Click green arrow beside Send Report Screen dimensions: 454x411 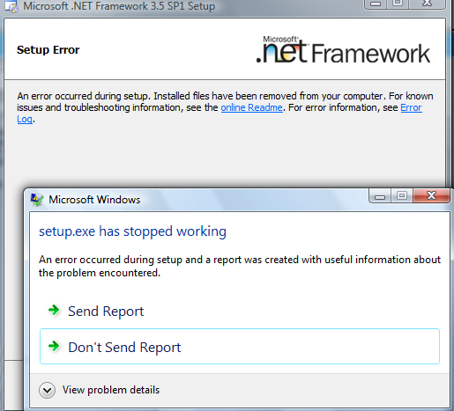(54, 310)
